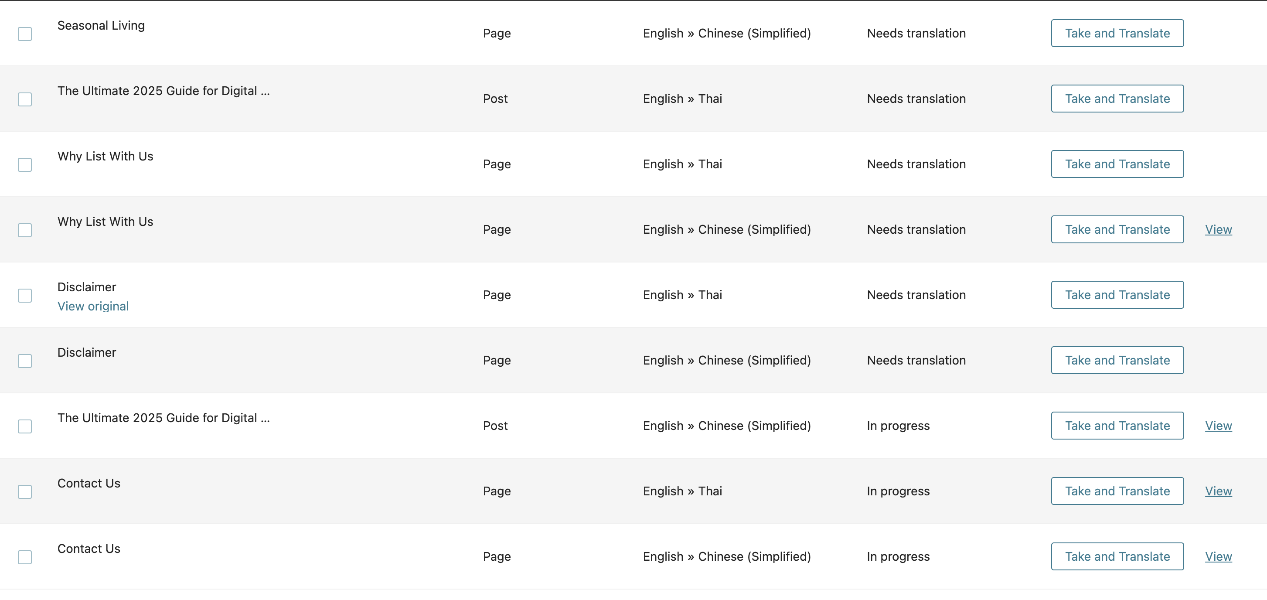Screen dimensions: 1267x600
Task: View Contact Us Chinese (Simplified) translation
Action: pyautogui.click(x=1218, y=556)
